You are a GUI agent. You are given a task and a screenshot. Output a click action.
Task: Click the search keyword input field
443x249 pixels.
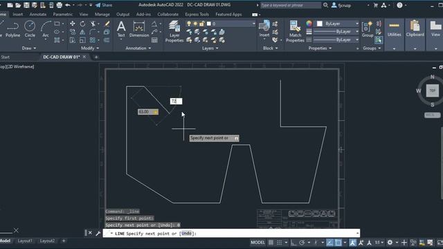(x=291, y=5)
